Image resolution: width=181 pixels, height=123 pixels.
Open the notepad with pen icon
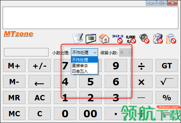pyautogui.click(x=78, y=38)
